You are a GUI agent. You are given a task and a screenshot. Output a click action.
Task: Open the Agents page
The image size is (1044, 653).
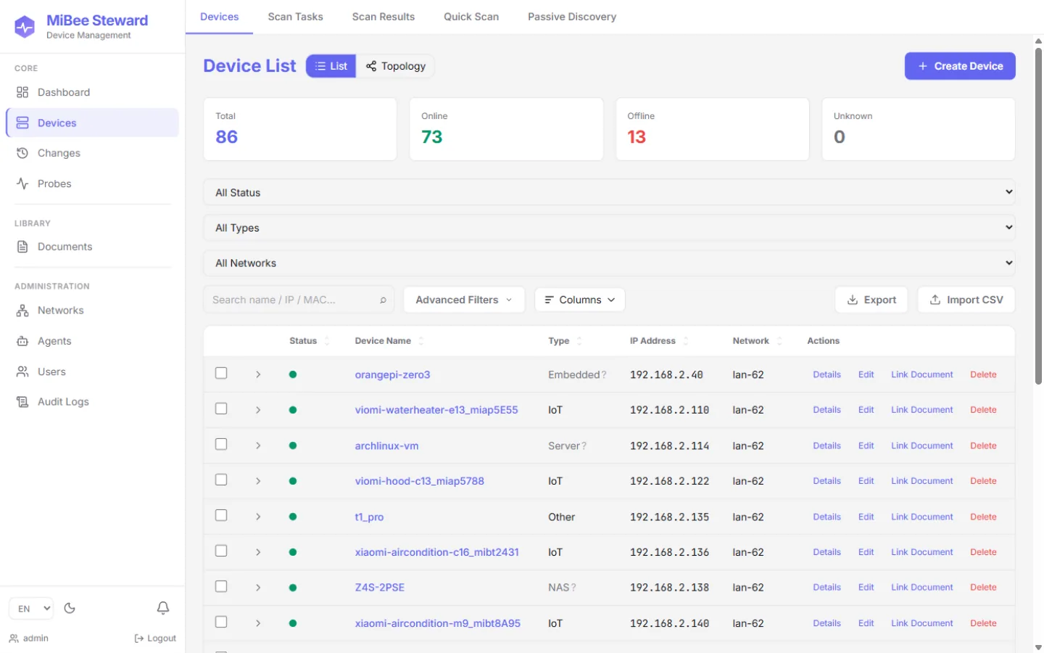[92, 341]
